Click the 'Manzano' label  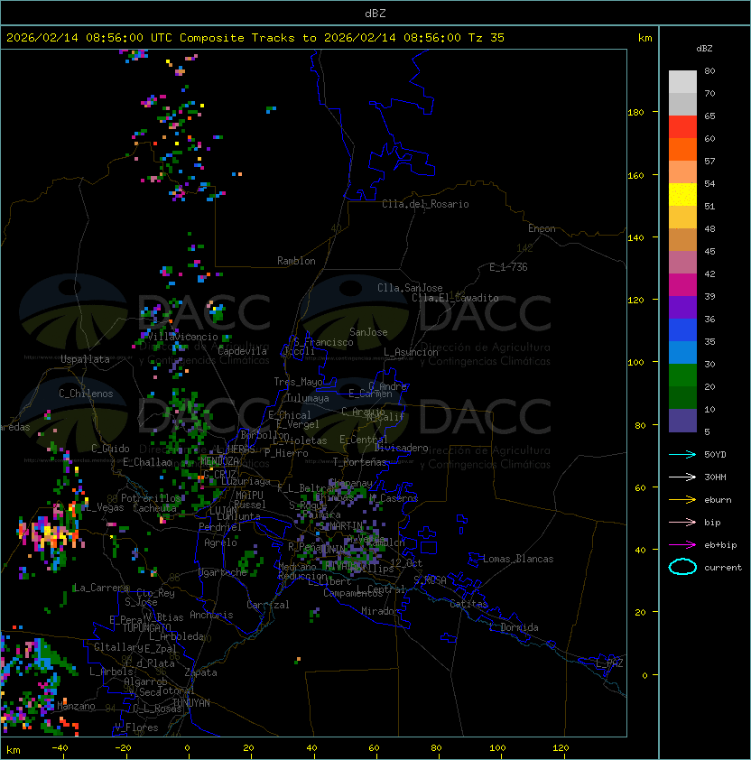point(76,706)
